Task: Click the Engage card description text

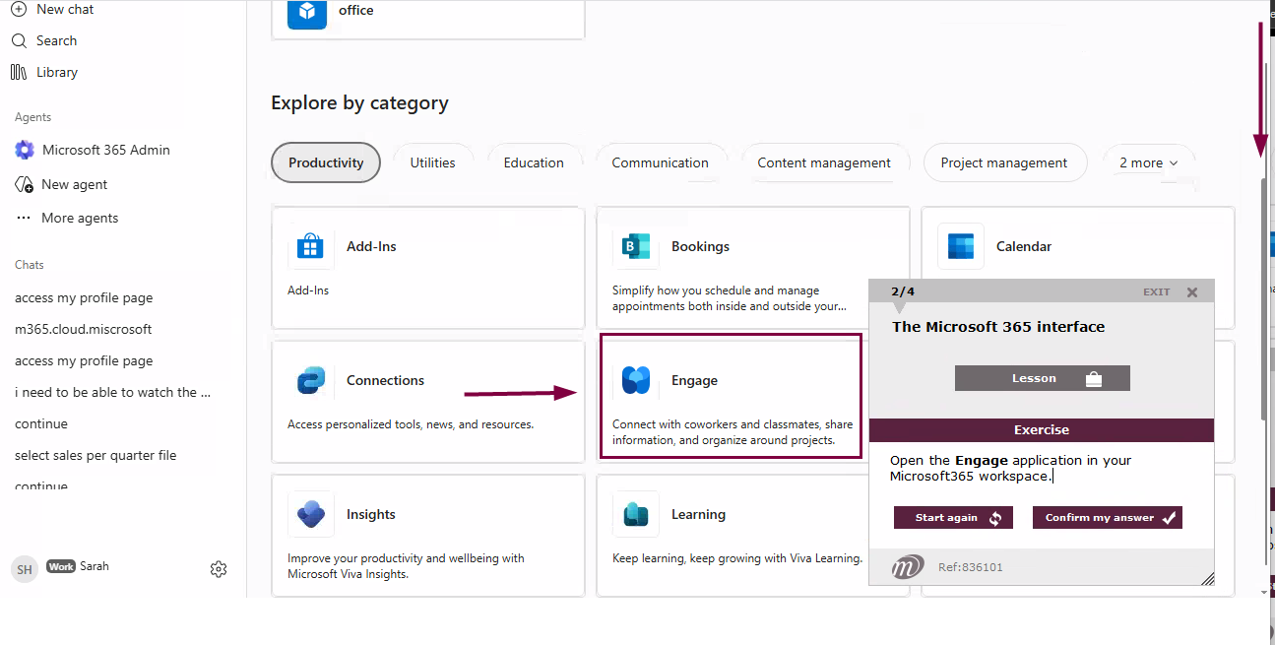Action: click(733, 432)
